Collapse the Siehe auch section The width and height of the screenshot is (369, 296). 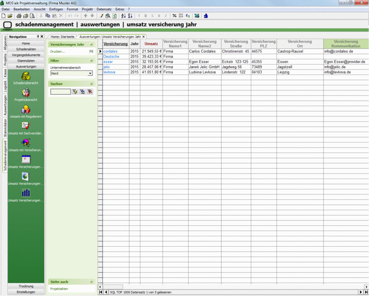(x=92, y=282)
